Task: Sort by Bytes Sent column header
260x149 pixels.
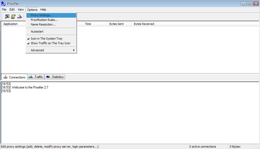Action: click(119, 24)
